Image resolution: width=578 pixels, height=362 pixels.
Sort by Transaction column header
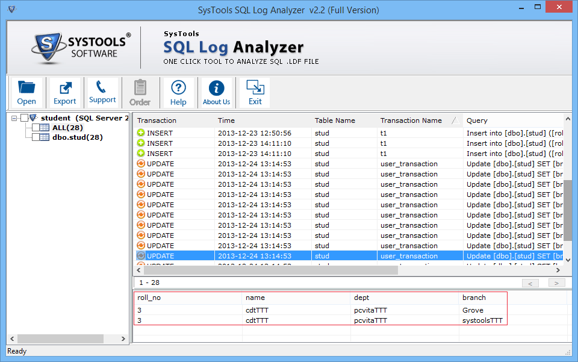click(x=173, y=120)
